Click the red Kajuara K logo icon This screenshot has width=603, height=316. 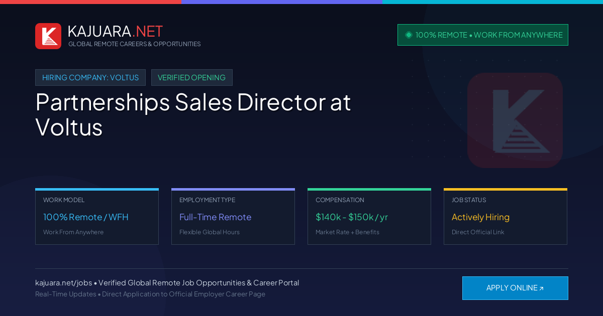tap(48, 36)
